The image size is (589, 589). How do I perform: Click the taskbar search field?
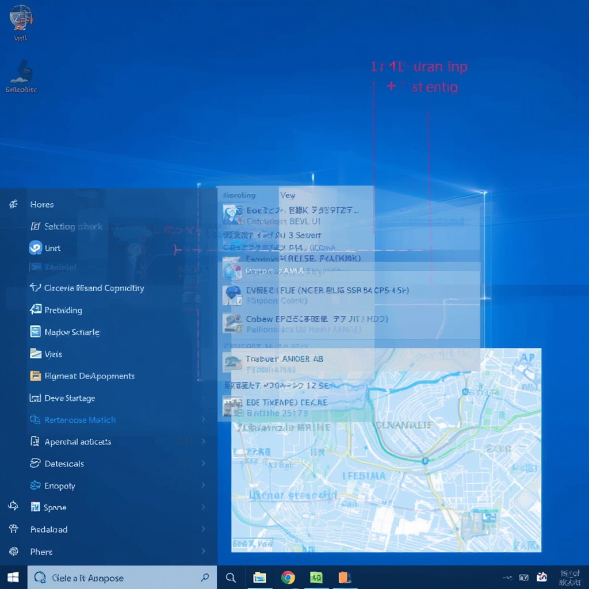pyautogui.click(x=121, y=577)
